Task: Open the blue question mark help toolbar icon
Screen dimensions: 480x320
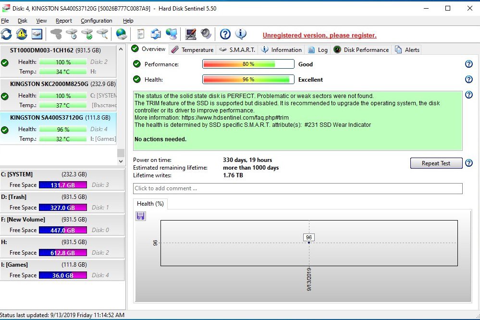Action: [x=225, y=34]
